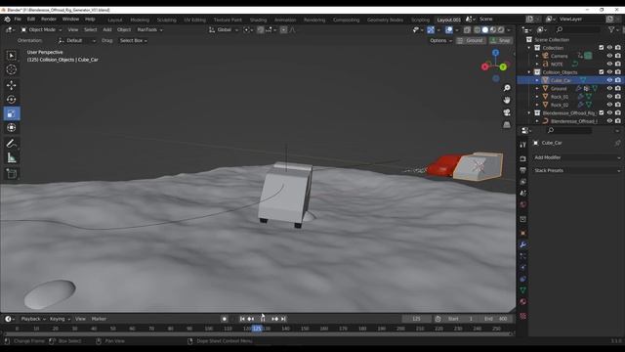Click the End frame field
625x352 pixels.
(496, 319)
